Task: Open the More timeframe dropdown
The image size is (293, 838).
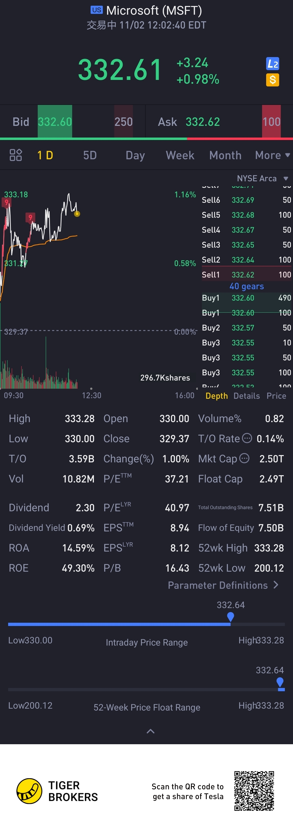Action: click(x=273, y=155)
